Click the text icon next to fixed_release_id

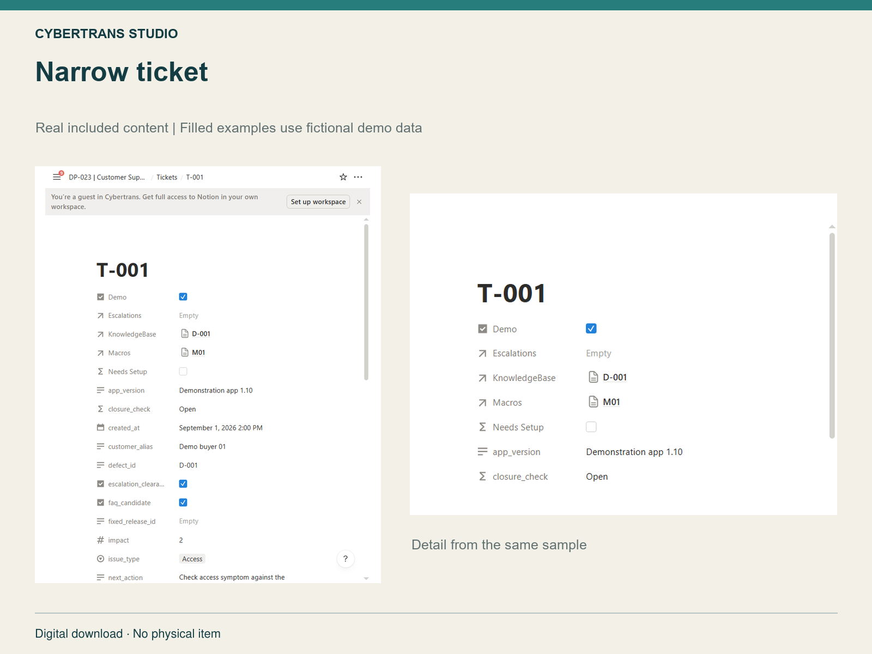(100, 522)
